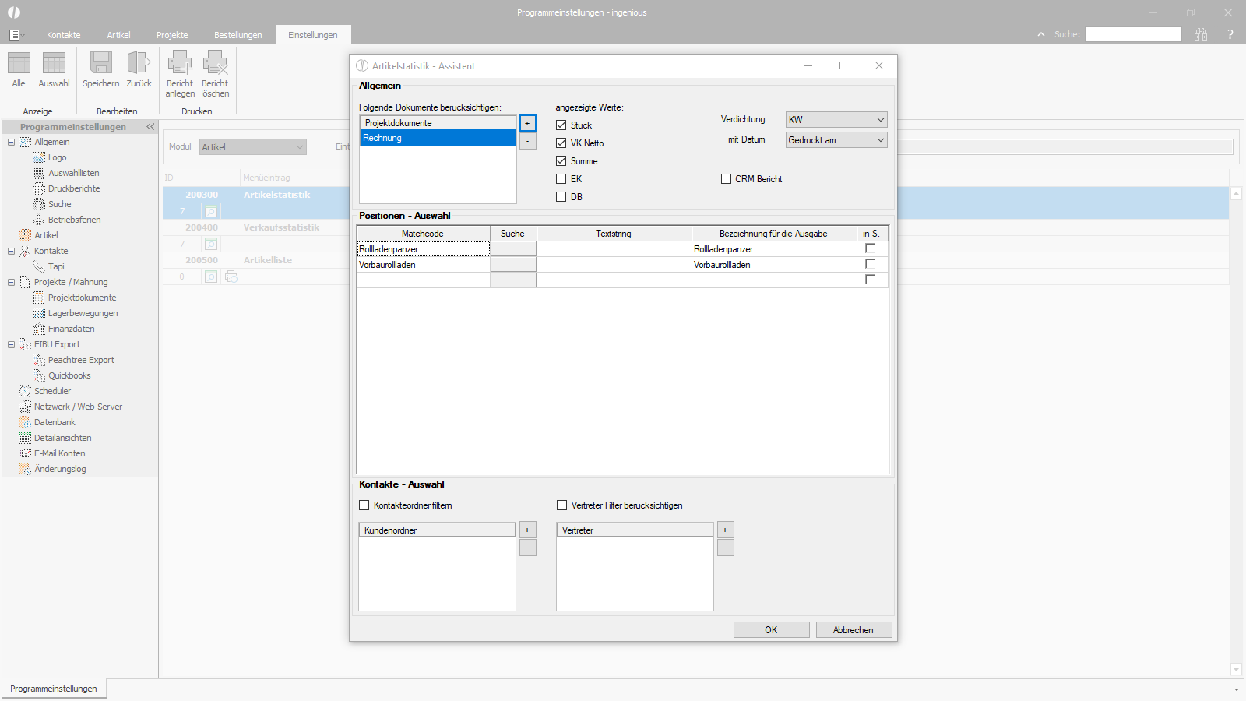Collapse ribbon with the caret icon
1246x701 pixels.
1041,34
